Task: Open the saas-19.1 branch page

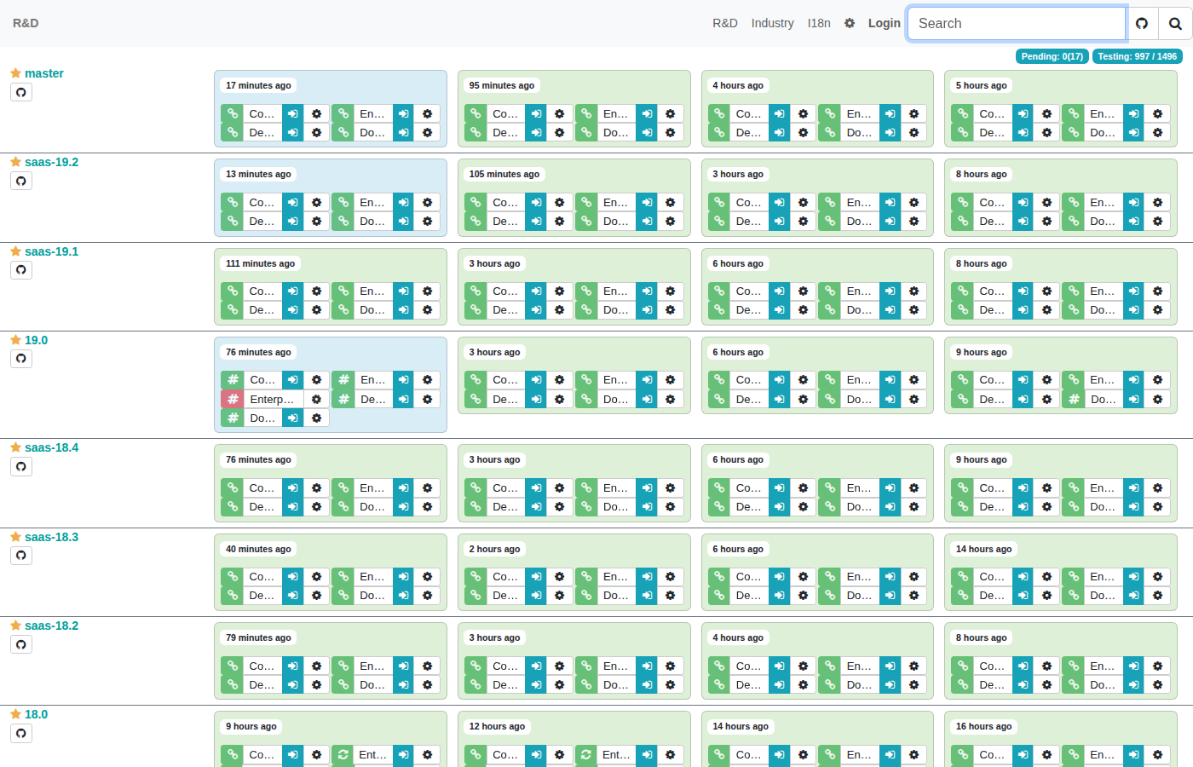Action: coord(50,251)
